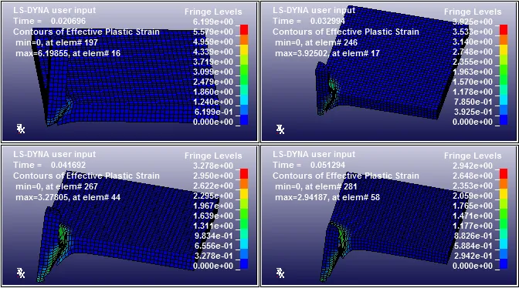Screen dimensions: 519x288
Task: Click 'LS-DYNA user input' title in the 0.051294 view
Action: tap(314, 154)
